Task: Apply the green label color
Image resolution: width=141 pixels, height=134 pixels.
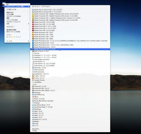Action: (x=15, y=37)
